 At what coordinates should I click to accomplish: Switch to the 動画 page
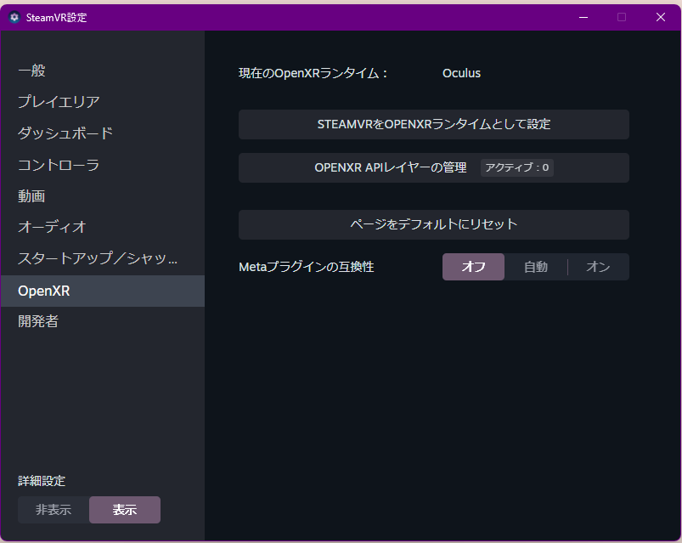103,196
